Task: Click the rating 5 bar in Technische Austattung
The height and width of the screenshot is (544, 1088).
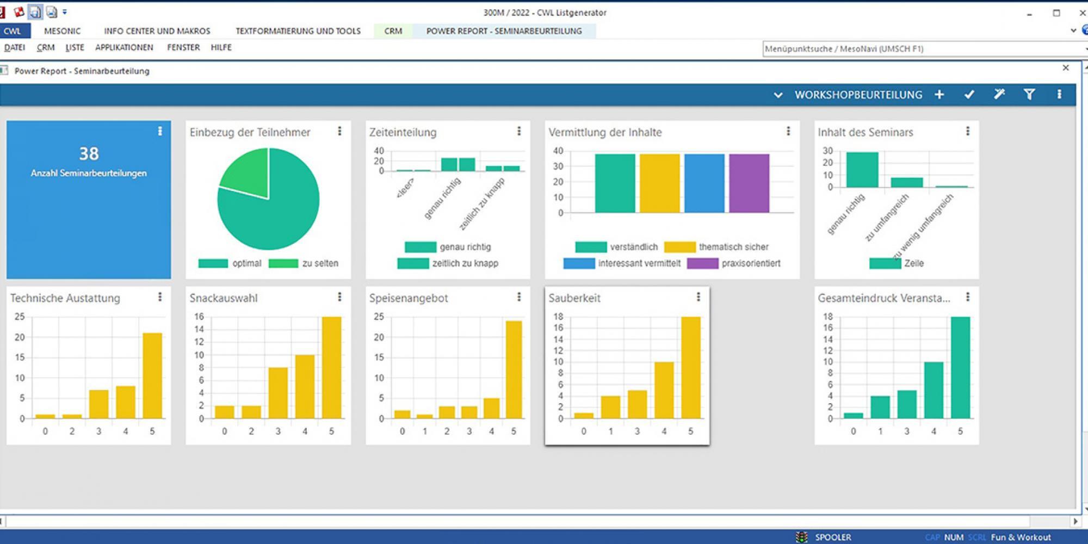Action: click(152, 375)
